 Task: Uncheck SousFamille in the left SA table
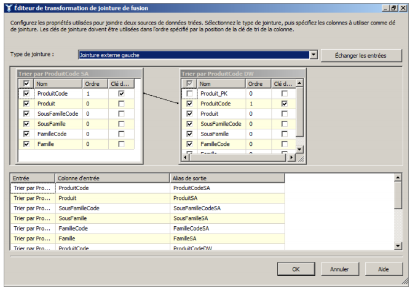(26, 124)
